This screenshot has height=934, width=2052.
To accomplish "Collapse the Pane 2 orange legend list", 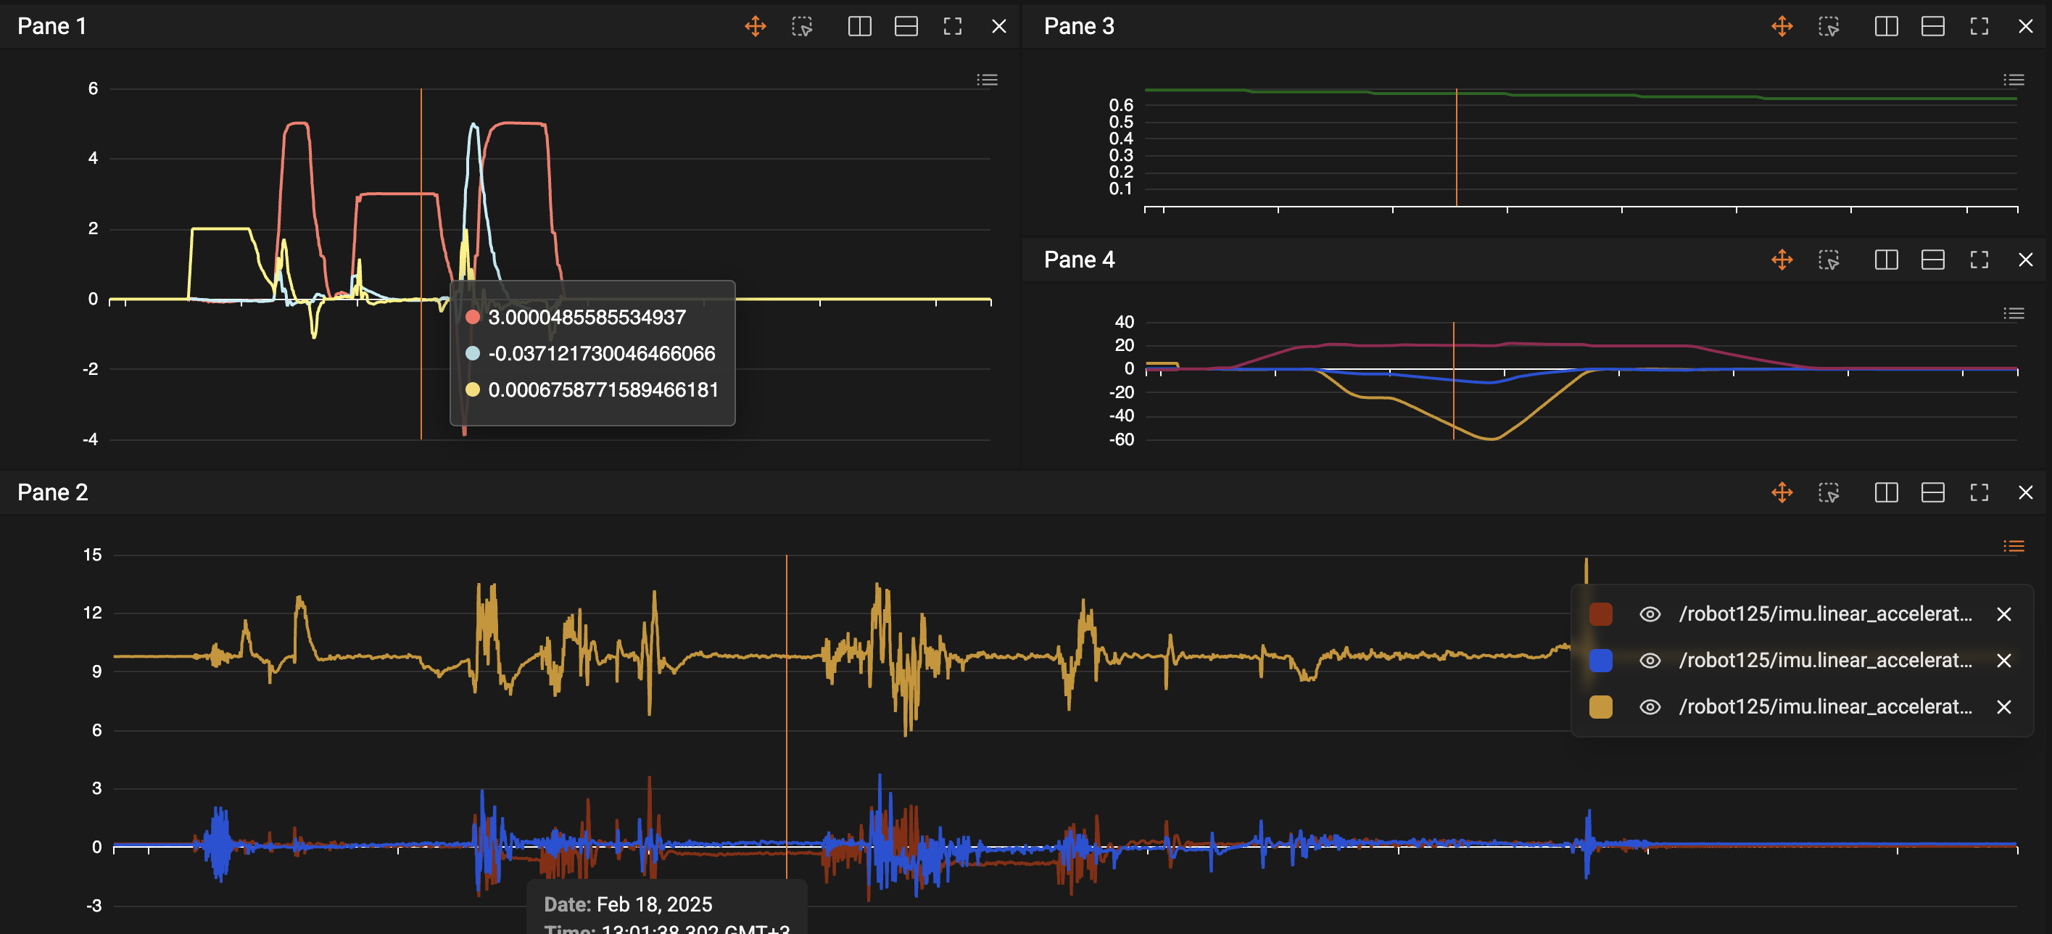I will click(x=2013, y=546).
